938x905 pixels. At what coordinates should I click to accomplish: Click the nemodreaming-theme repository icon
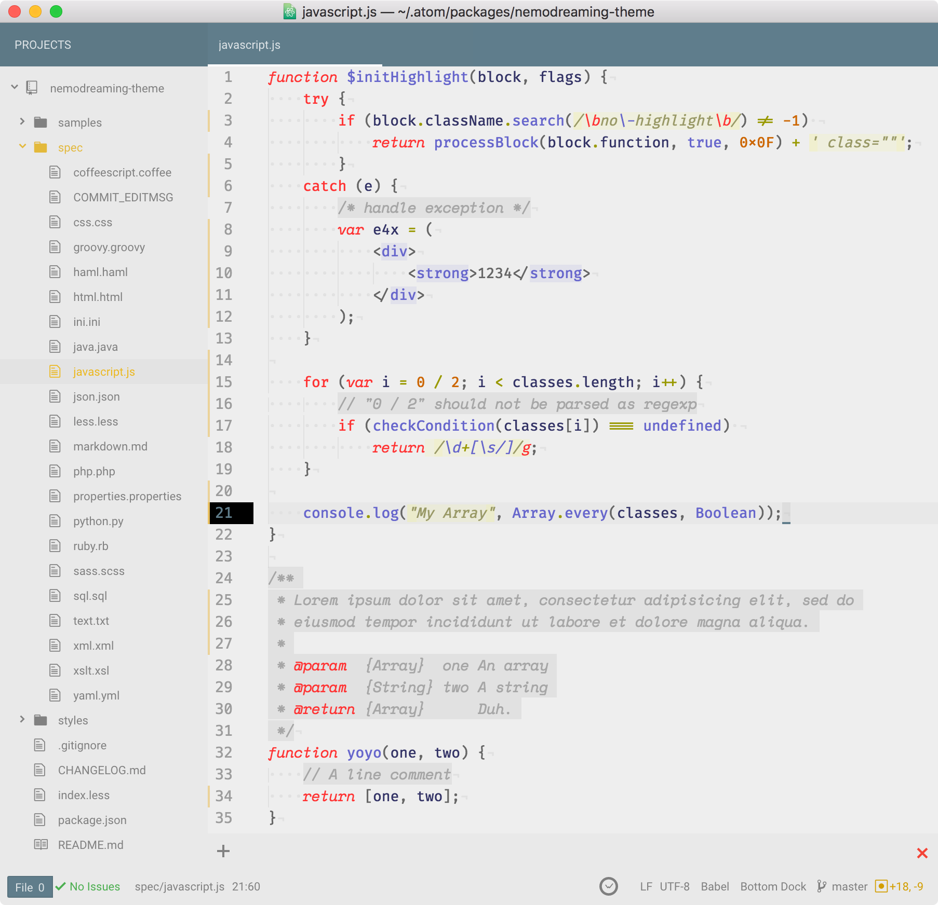click(x=32, y=88)
